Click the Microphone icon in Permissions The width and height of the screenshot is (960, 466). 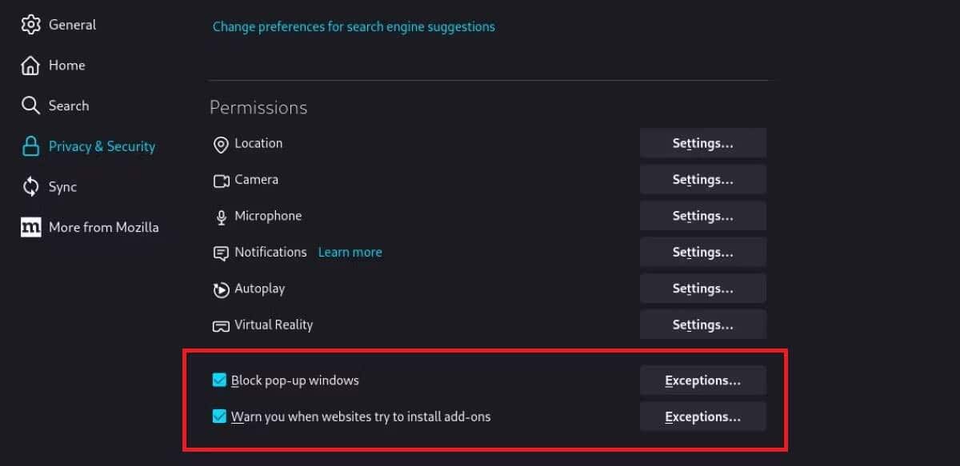(221, 216)
